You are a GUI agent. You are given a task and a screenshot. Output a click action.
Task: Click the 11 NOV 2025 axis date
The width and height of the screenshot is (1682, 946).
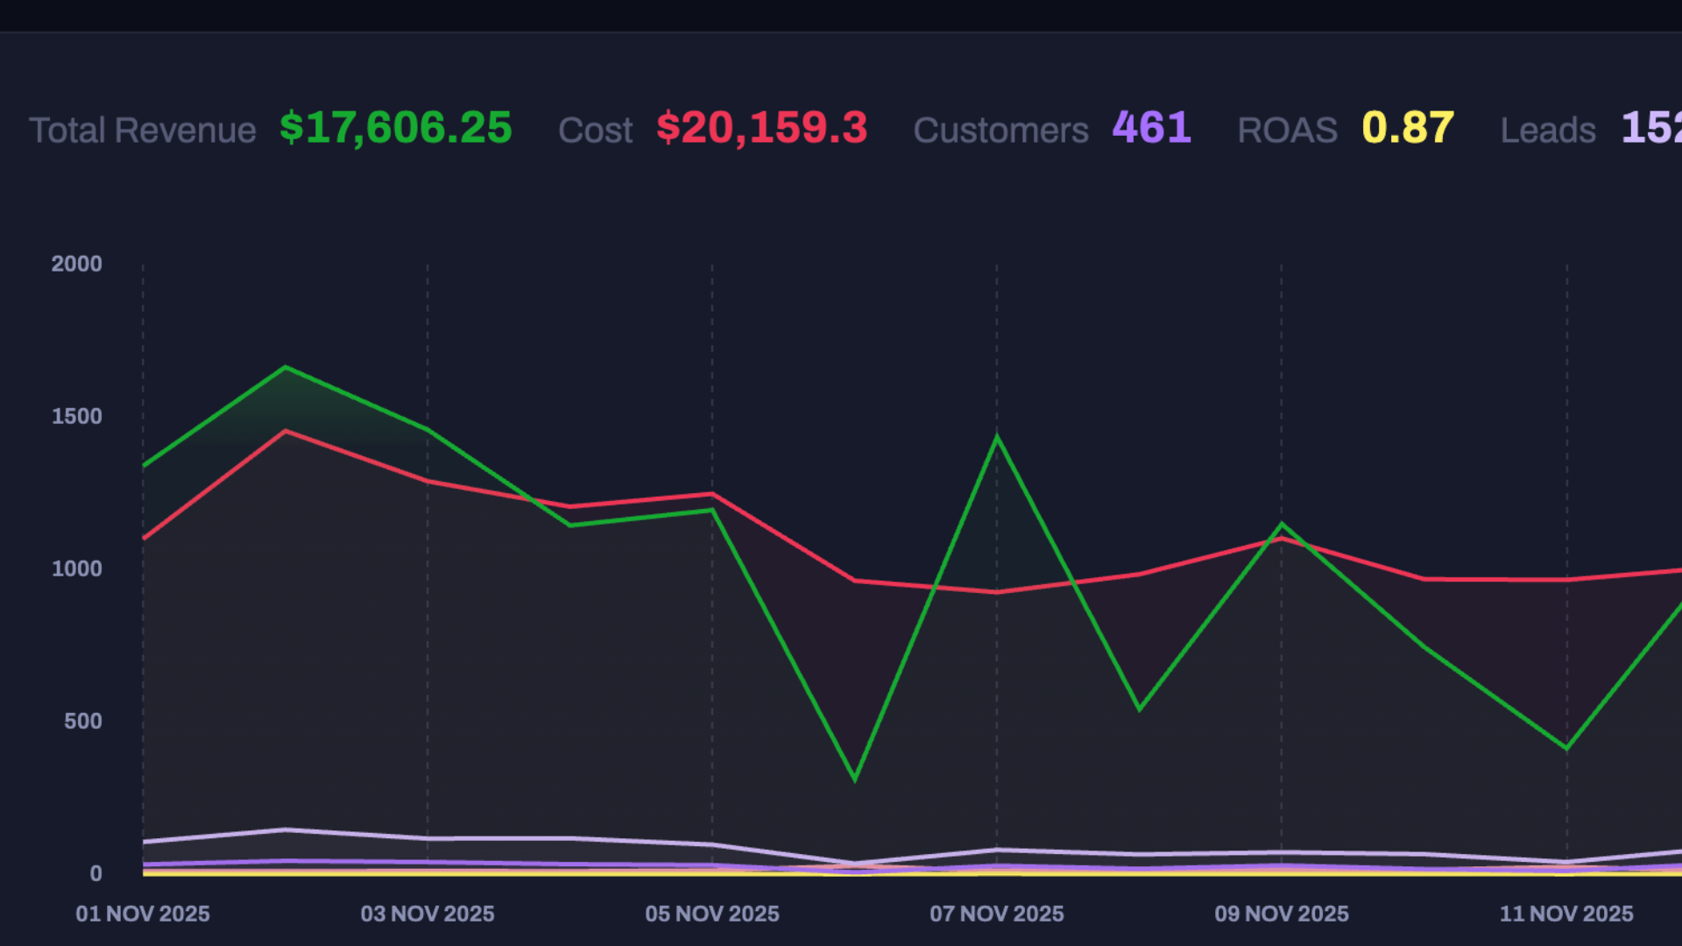1566,914
